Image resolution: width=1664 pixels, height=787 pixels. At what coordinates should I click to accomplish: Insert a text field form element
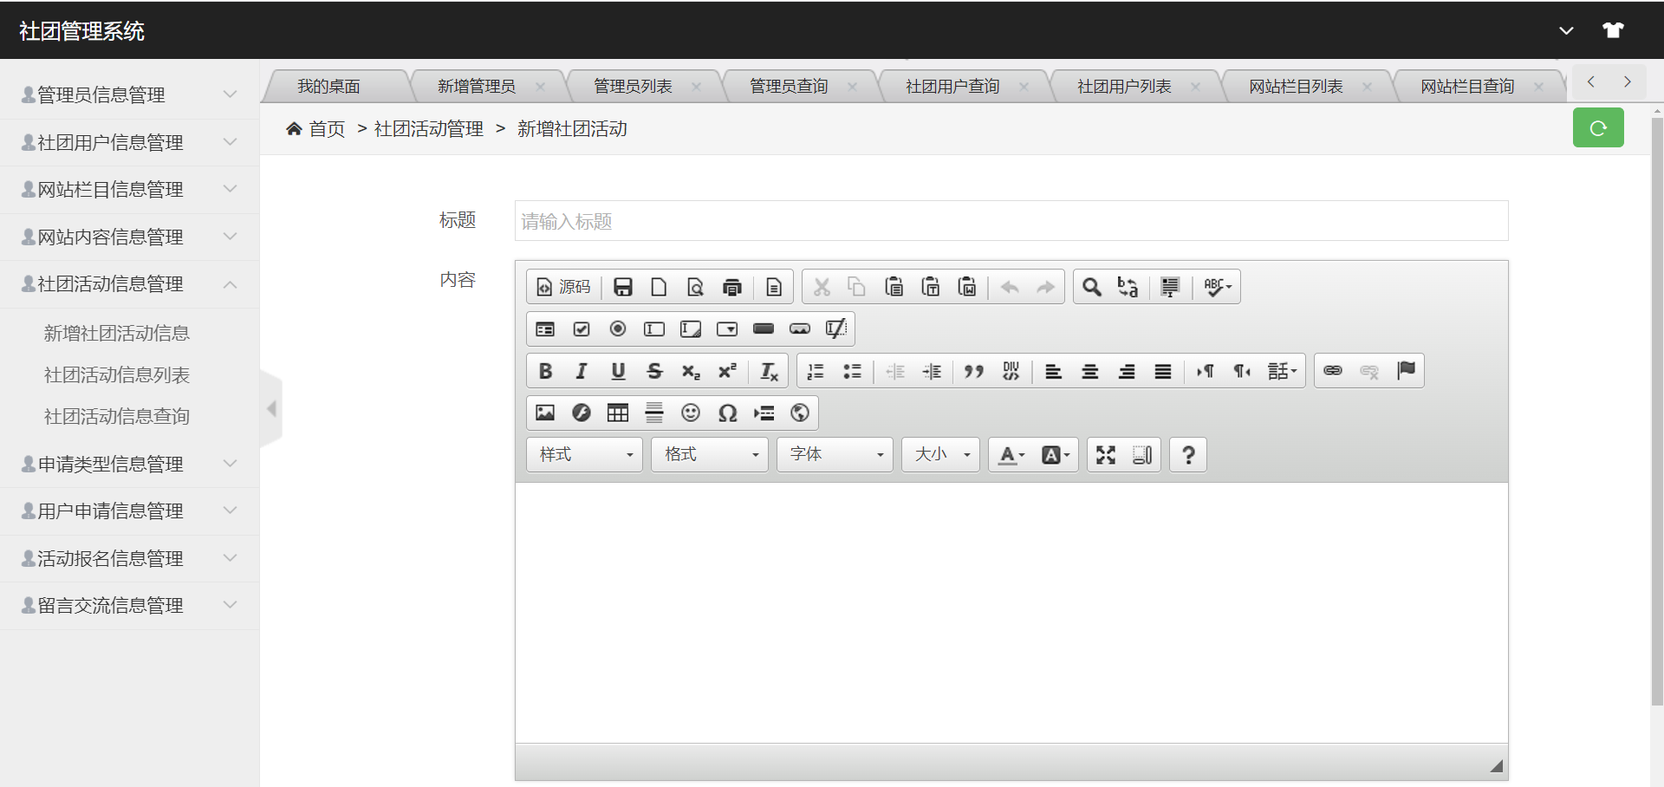(654, 329)
